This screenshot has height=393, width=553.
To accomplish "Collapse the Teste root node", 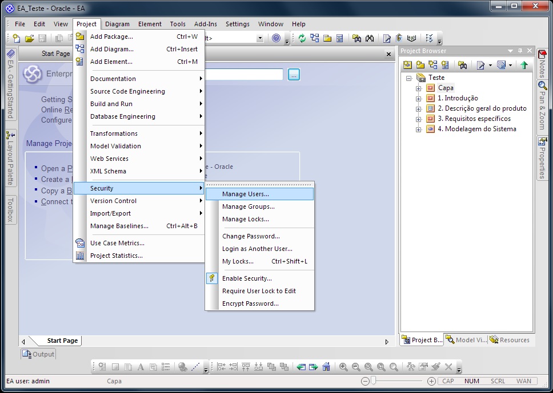I will [x=409, y=78].
